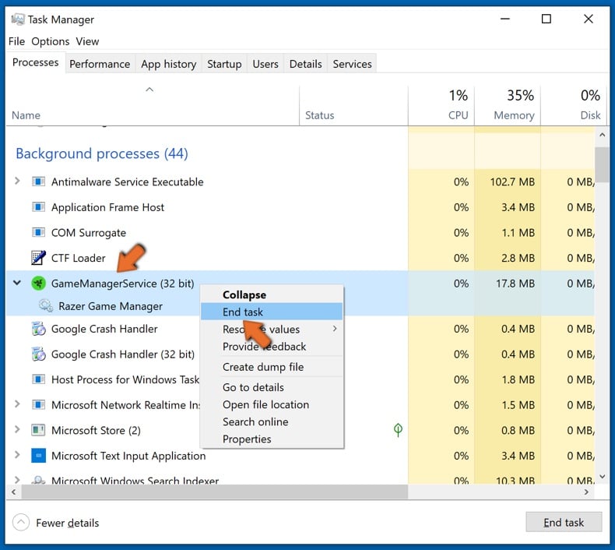The width and height of the screenshot is (615, 550).
Task: Click the Microsoft Store icon
Action: [x=38, y=430]
